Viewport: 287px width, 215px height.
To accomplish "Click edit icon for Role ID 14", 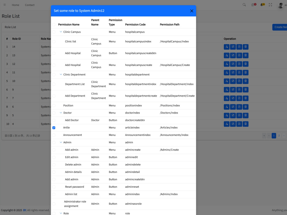I will click(x=233, y=47).
